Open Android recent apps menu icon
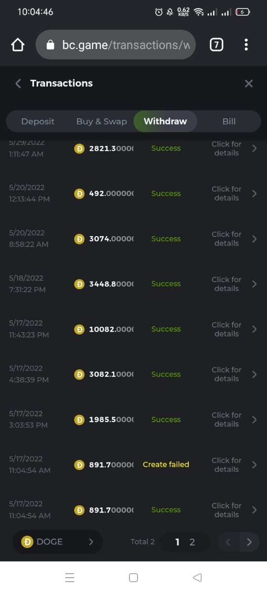Screen dimensions: 267x594 [70, 577]
